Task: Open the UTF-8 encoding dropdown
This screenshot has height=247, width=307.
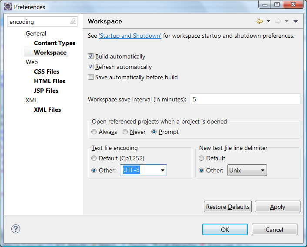Action: point(163,170)
